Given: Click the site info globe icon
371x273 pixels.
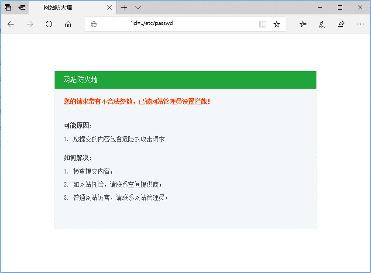Looking at the screenshot, I should [94, 24].
